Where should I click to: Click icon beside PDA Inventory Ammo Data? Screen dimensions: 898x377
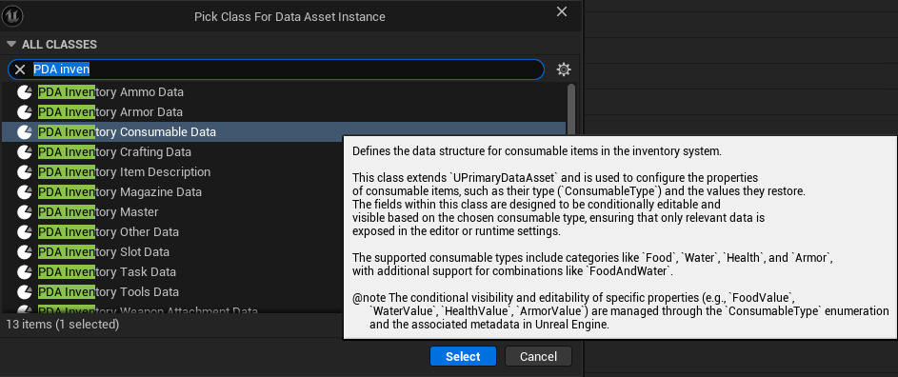tap(25, 91)
